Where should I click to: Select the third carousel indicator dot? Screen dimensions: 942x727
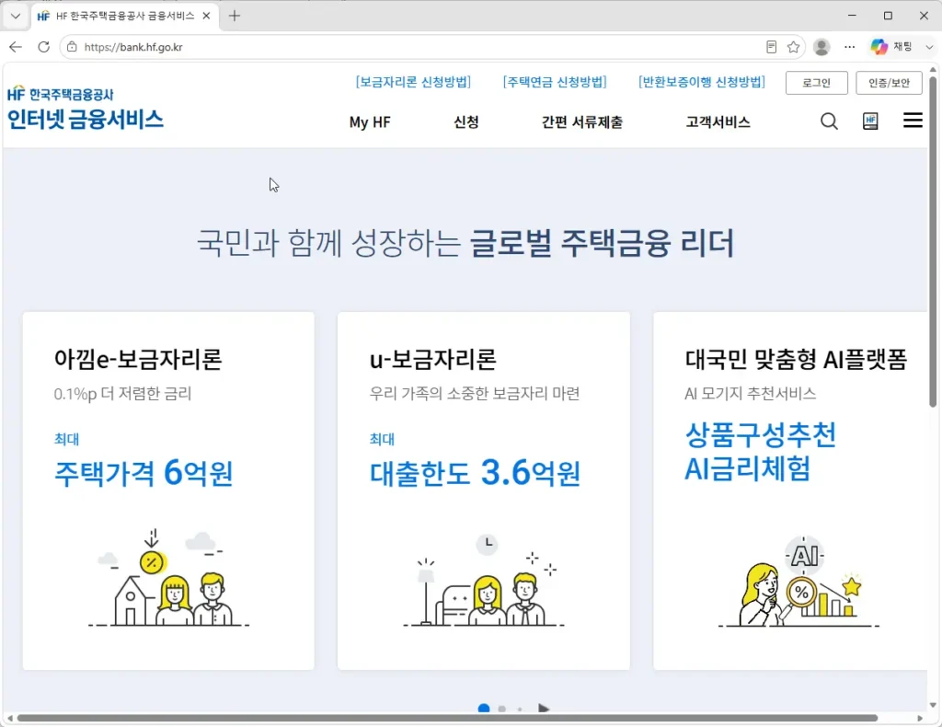click(520, 709)
